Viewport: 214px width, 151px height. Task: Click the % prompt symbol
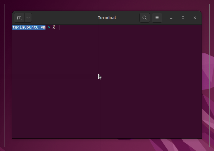pos(54,27)
